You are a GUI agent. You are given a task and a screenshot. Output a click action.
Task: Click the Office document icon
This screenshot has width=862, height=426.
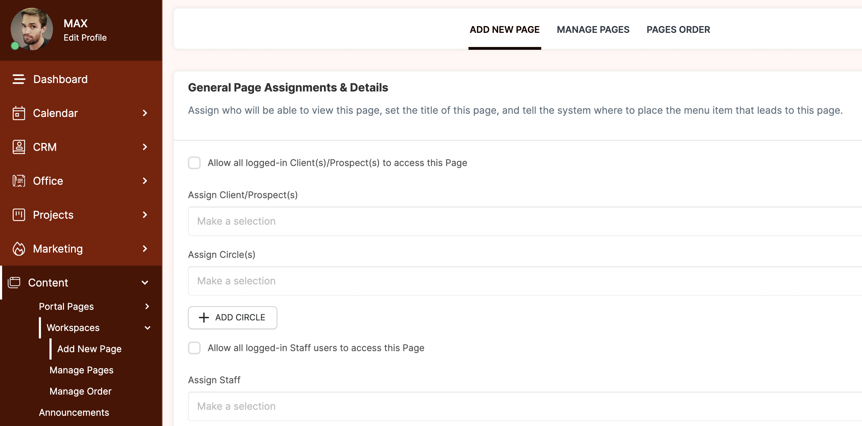(19, 181)
